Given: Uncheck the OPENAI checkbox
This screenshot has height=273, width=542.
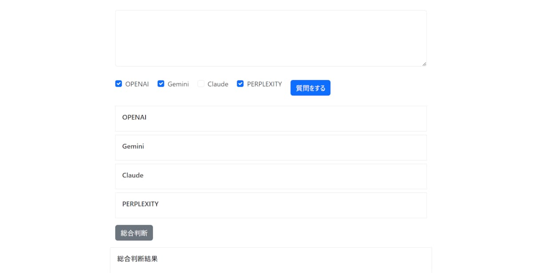Looking at the screenshot, I should pos(119,84).
